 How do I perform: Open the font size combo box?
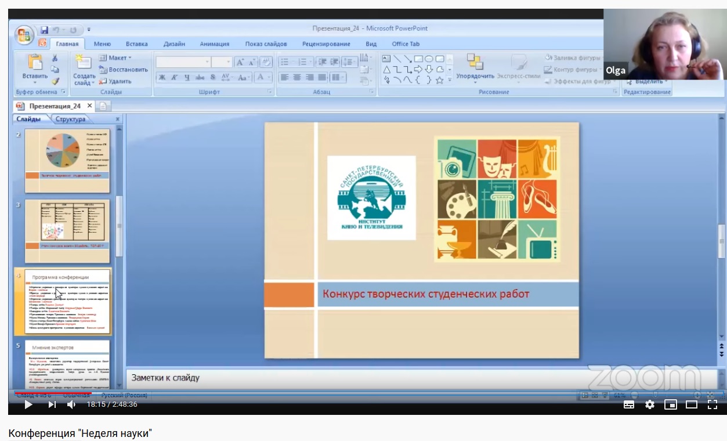coord(222,62)
